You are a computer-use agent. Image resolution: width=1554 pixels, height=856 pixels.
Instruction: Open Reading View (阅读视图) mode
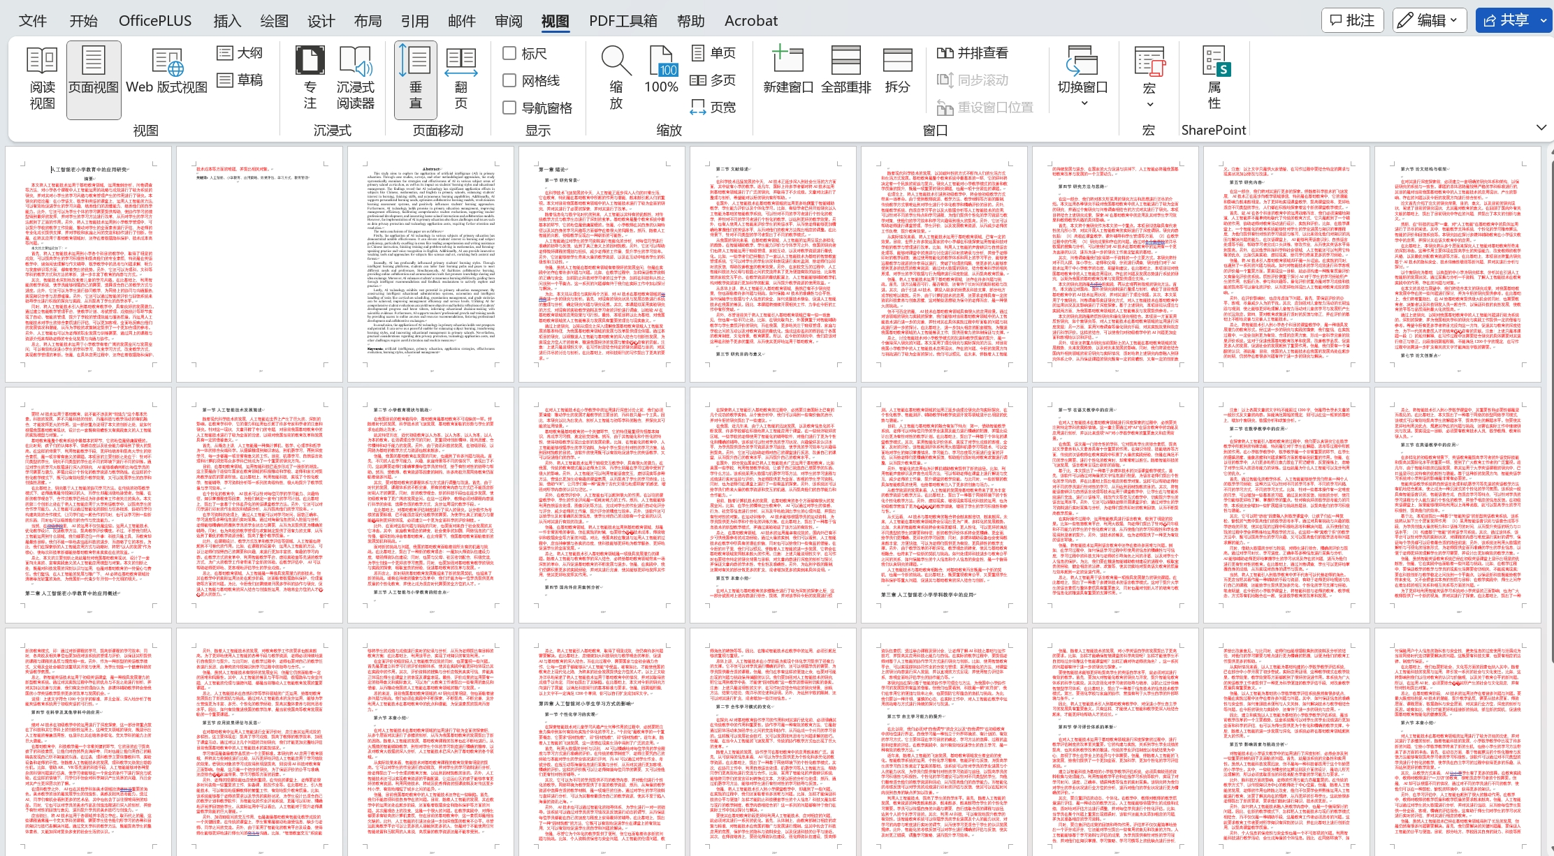(x=42, y=78)
